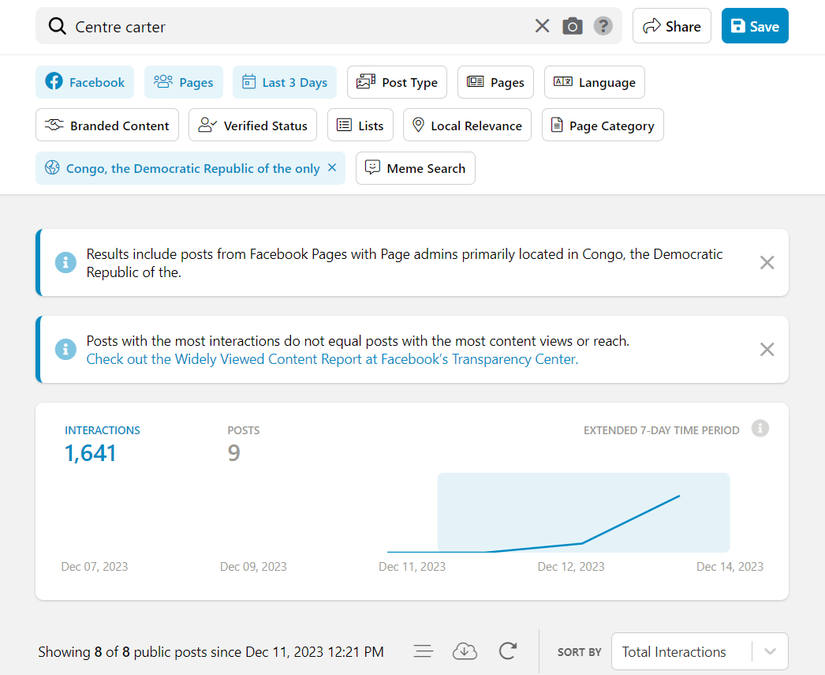Open the Language filter
The width and height of the screenshot is (825, 675).
[x=595, y=82]
